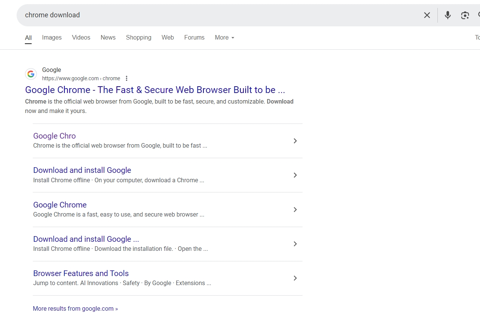480x325 pixels.
Task: Switch to the Images tab
Action: (52, 38)
